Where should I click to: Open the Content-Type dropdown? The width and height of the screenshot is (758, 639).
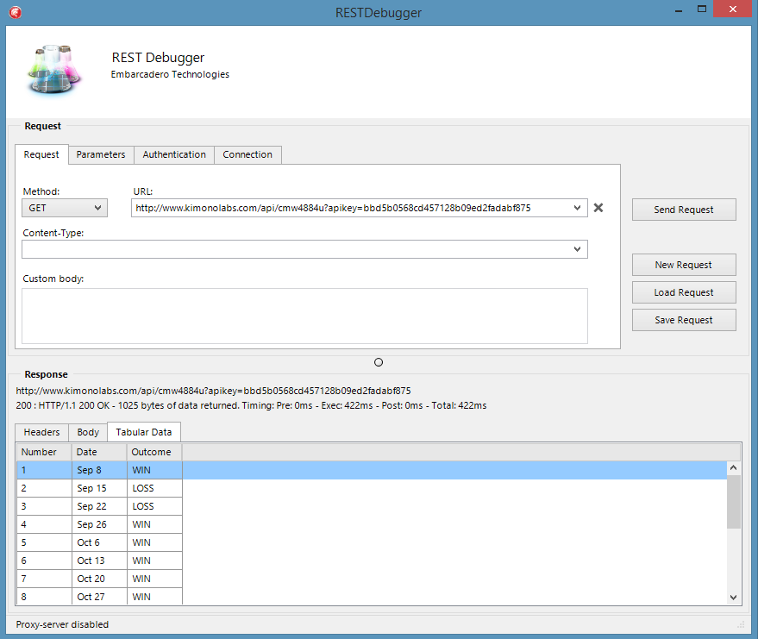coord(577,249)
